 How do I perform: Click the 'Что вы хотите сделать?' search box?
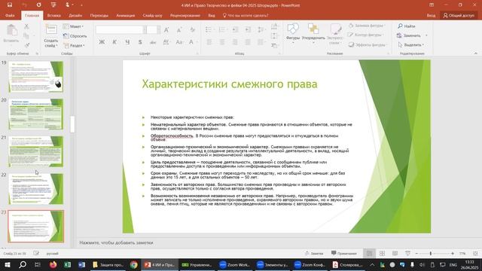pos(246,15)
